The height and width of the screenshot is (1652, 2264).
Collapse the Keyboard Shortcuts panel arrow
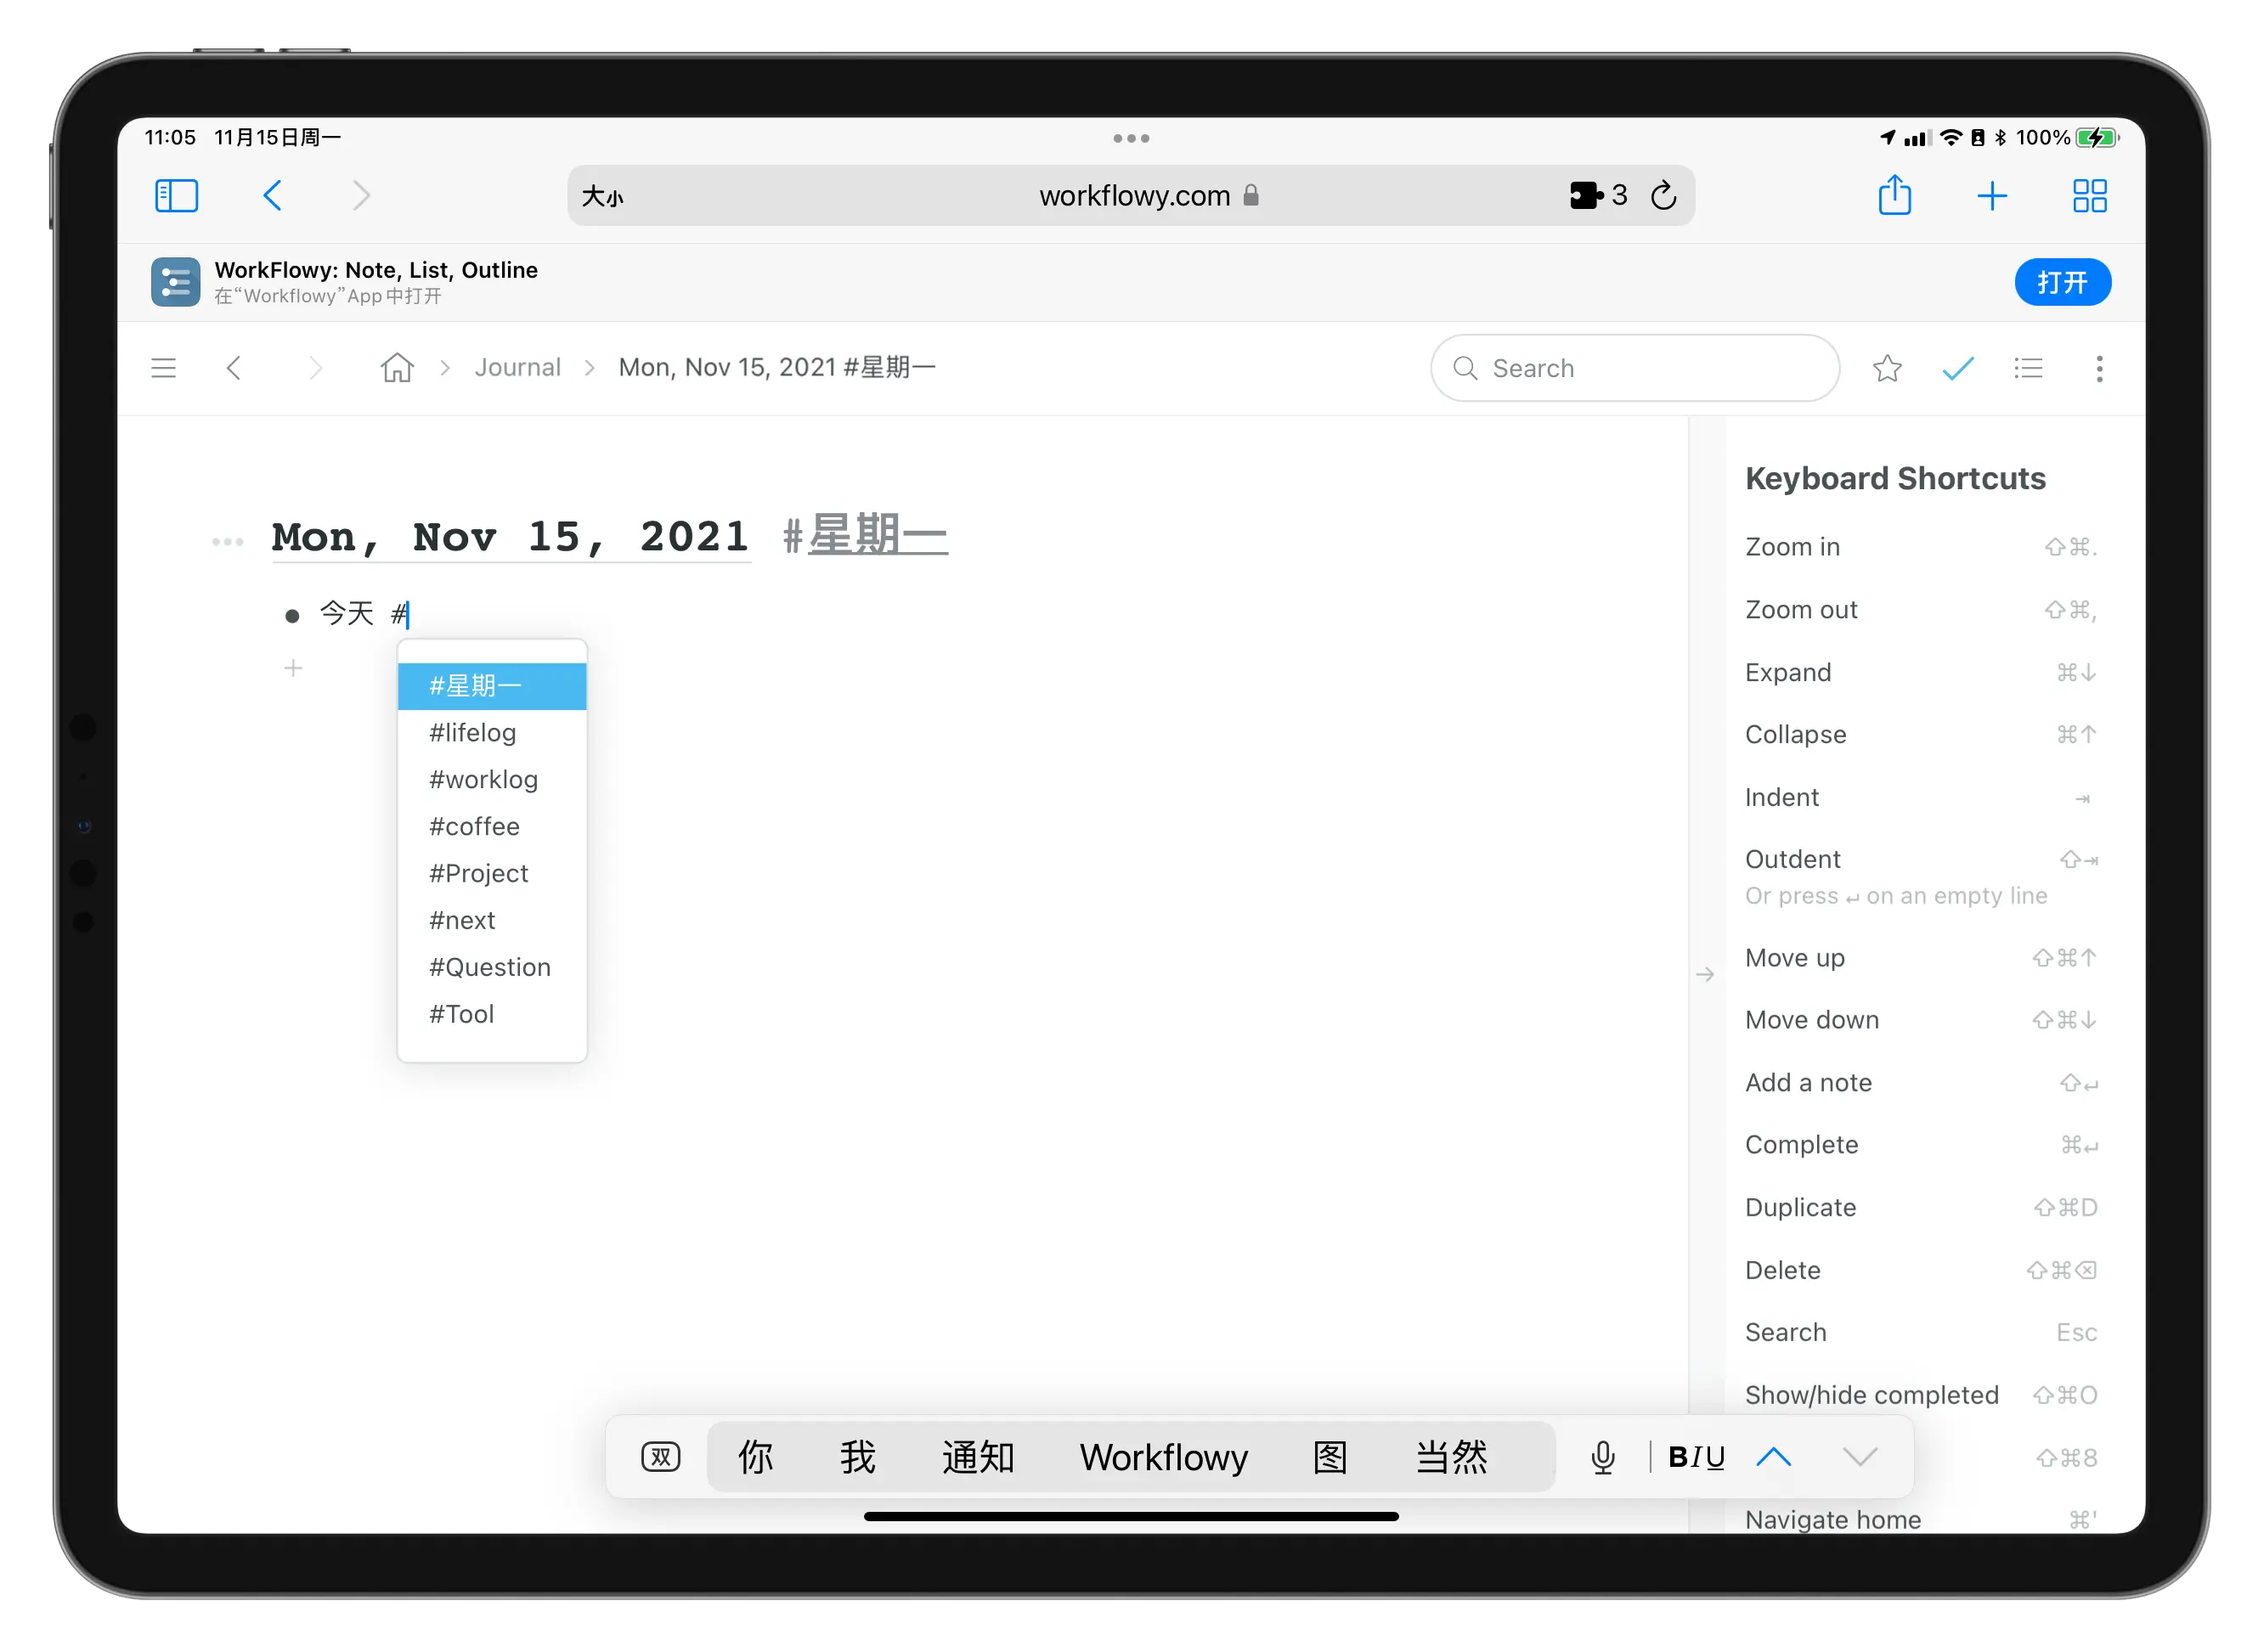point(1706,974)
